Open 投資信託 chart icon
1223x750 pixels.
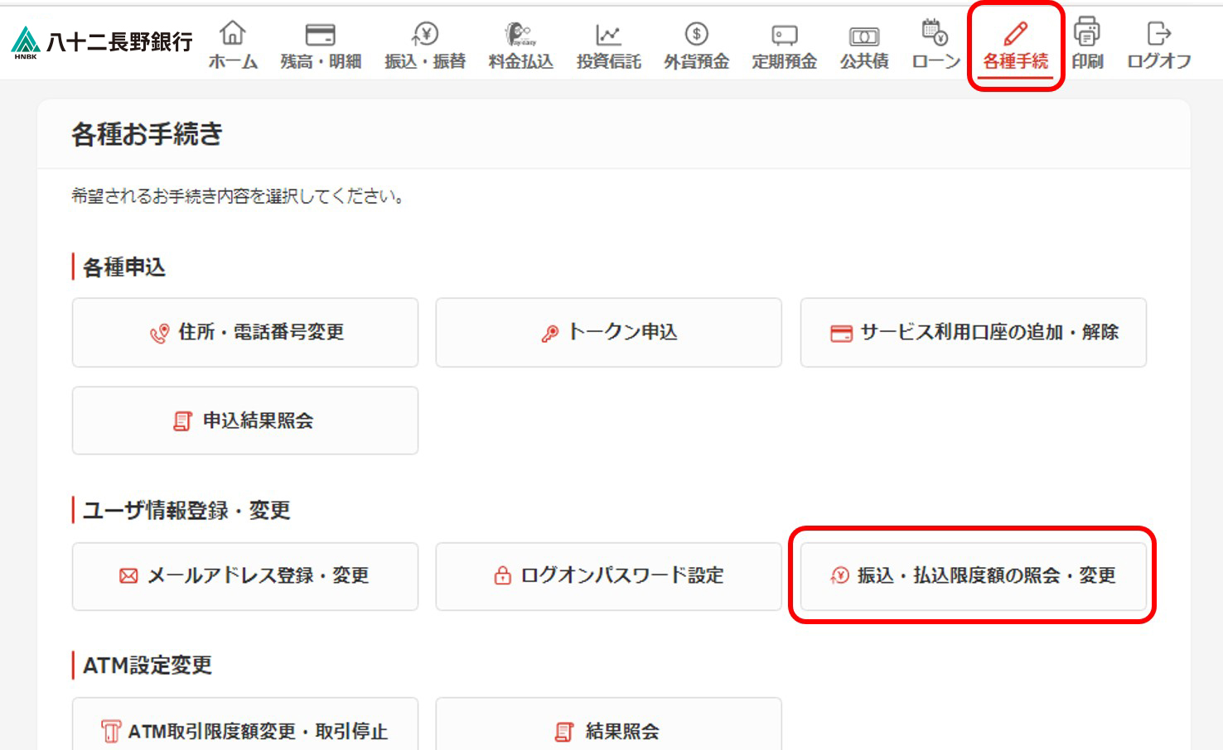coord(608,34)
